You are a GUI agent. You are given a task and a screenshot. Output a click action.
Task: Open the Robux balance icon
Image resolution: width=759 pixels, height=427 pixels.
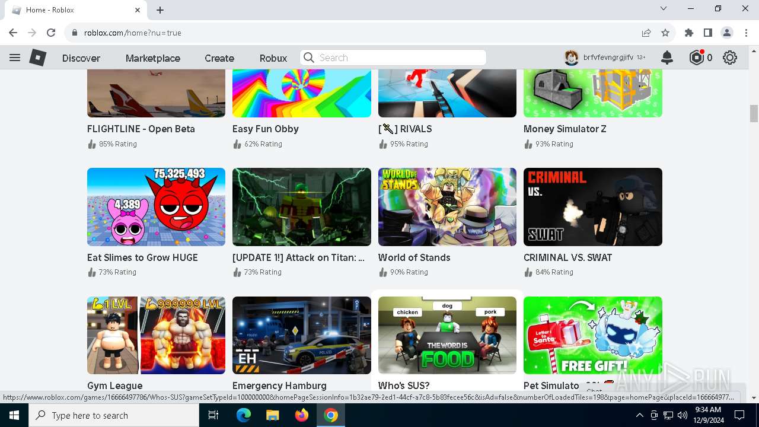click(x=697, y=58)
